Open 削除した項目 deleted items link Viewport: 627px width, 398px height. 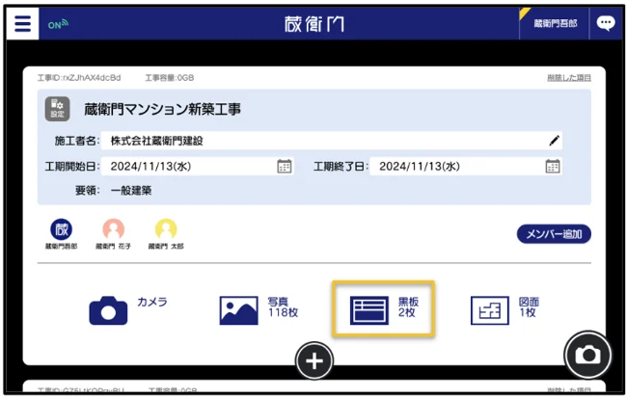(x=569, y=77)
